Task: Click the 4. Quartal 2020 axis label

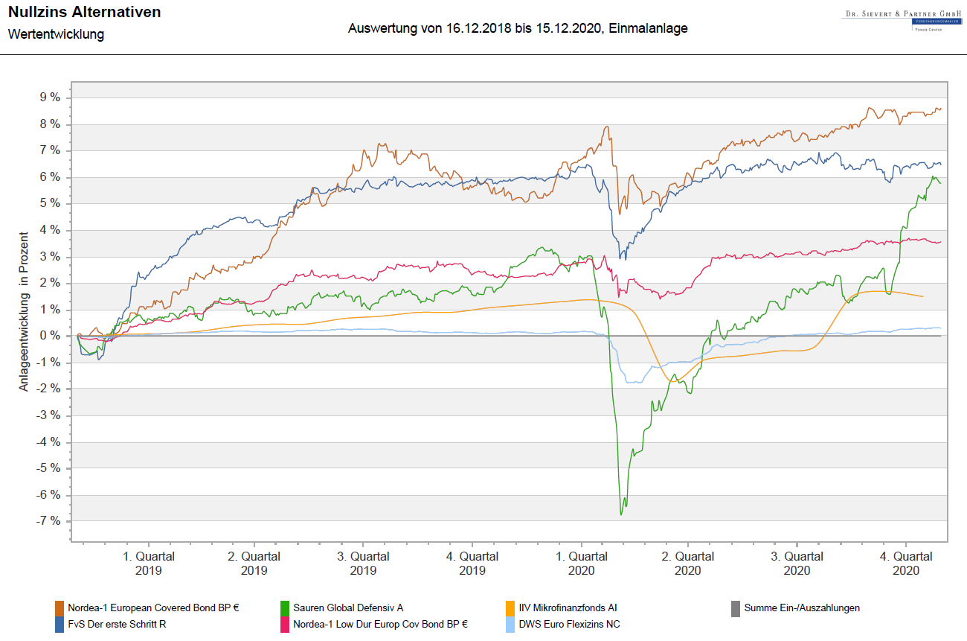Action: click(x=905, y=563)
